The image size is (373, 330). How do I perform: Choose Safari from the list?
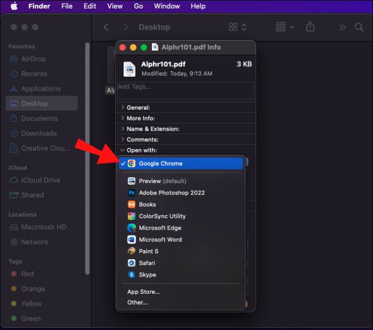pyautogui.click(x=181, y=263)
